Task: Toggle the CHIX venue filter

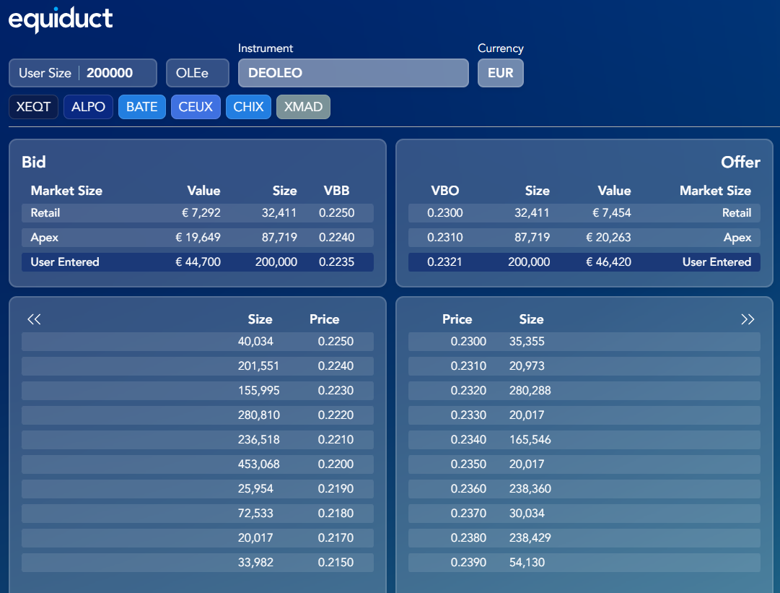Action: tap(248, 107)
